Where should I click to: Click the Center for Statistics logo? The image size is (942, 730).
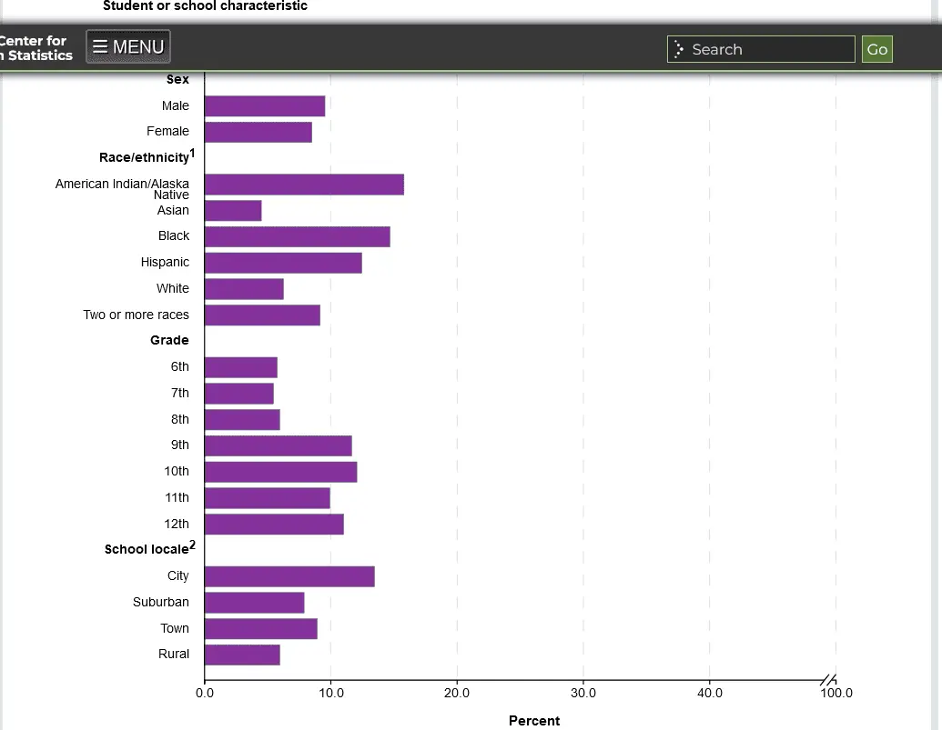pyautogui.click(x=35, y=48)
